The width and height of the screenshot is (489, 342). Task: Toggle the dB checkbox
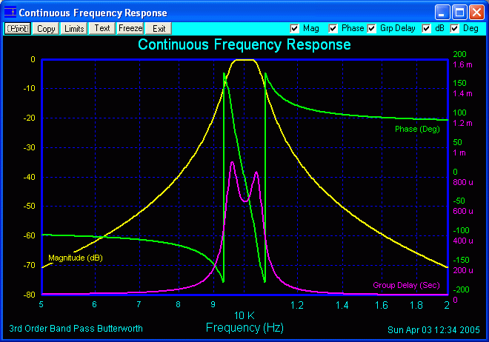coord(427,28)
